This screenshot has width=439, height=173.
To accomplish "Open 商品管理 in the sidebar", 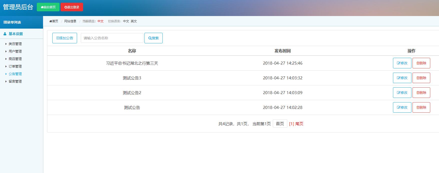I will point(15,59).
